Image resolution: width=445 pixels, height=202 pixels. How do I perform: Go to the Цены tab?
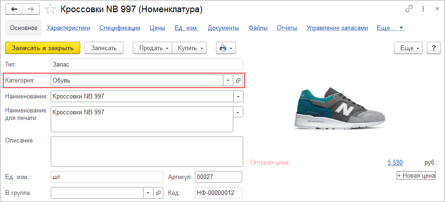(158, 28)
